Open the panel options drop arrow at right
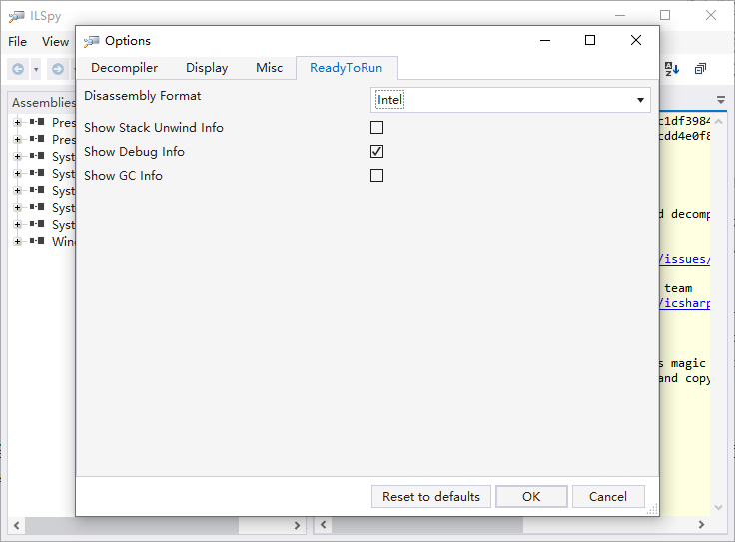This screenshot has width=735, height=542. coord(721,100)
